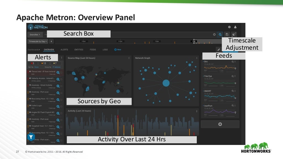This screenshot has width=283, height=159.
Task: Click the plus icon beside New
Action: (x=116, y=50)
